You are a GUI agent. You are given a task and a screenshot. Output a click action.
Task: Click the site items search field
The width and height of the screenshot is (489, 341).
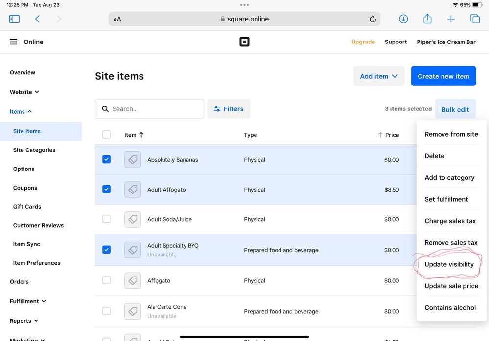154,109
